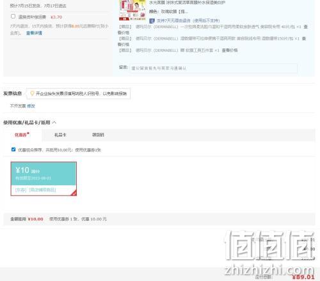
Task: Enable the 退换货补偿运费 ¥3.70 checkbox
Action: [13, 17]
